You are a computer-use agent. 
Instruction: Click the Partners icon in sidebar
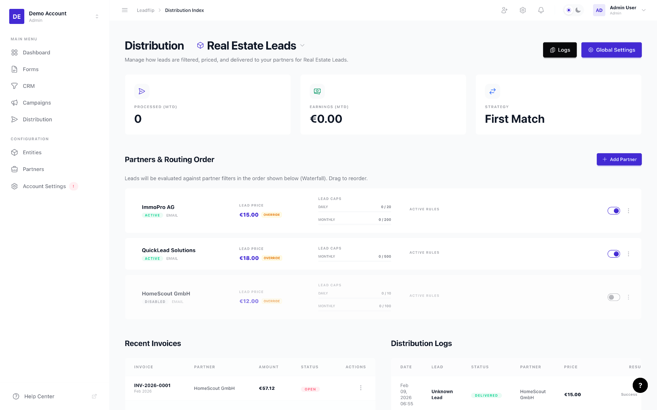pos(14,169)
